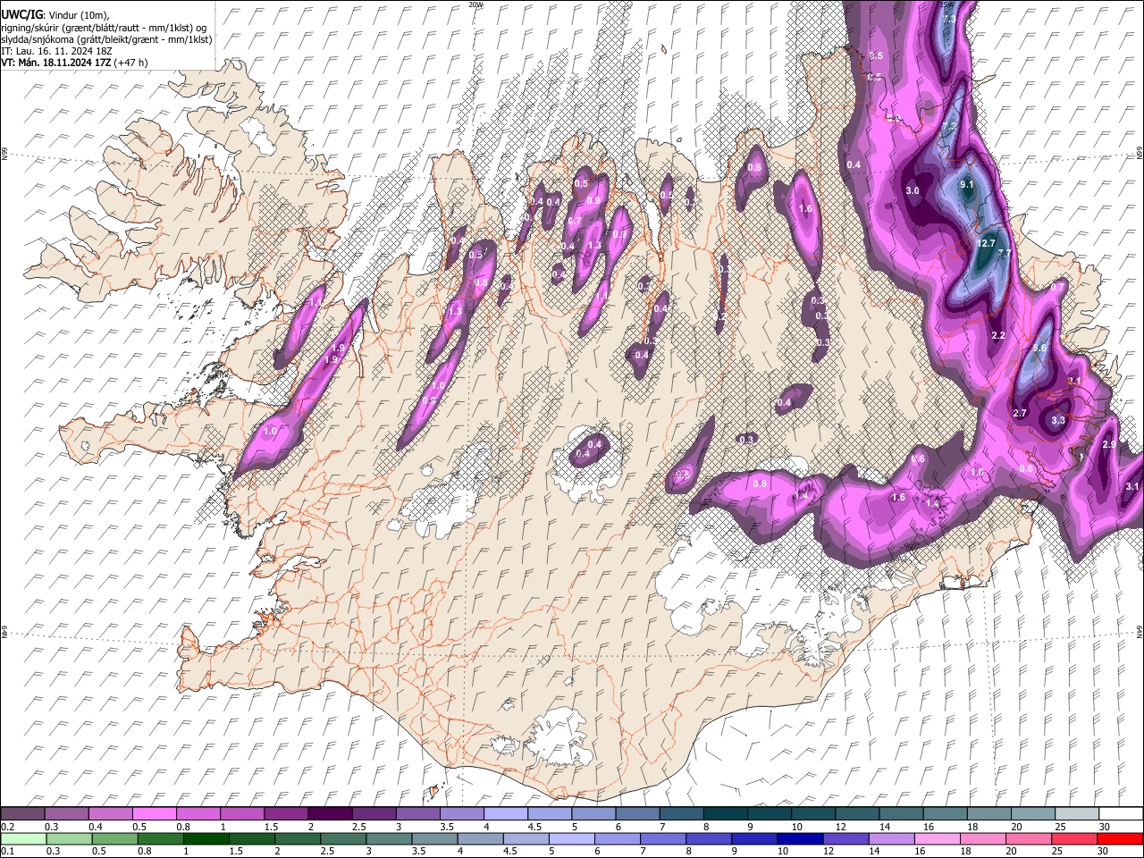
Task: Select upper legend pink swatch between 0.5 and 0.8
Action: pos(154,813)
